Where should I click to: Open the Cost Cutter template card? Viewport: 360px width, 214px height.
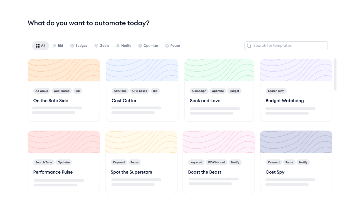tap(142, 90)
